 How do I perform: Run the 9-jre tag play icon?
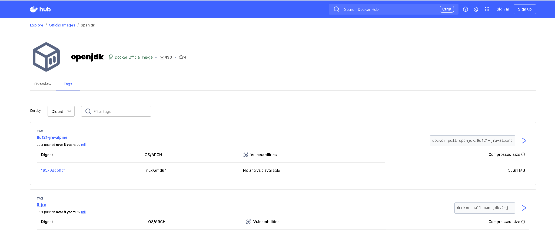(524, 208)
